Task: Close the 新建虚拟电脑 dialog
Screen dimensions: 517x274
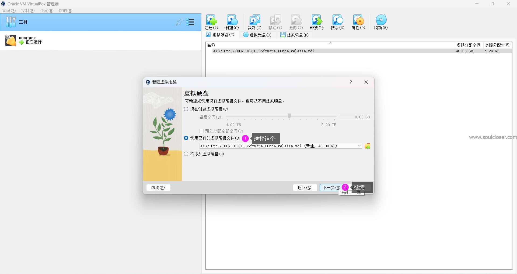Action: (x=366, y=82)
